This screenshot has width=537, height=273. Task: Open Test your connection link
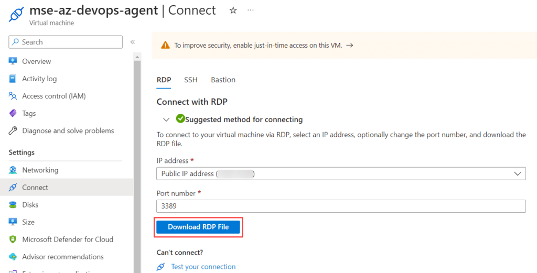[203, 267]
